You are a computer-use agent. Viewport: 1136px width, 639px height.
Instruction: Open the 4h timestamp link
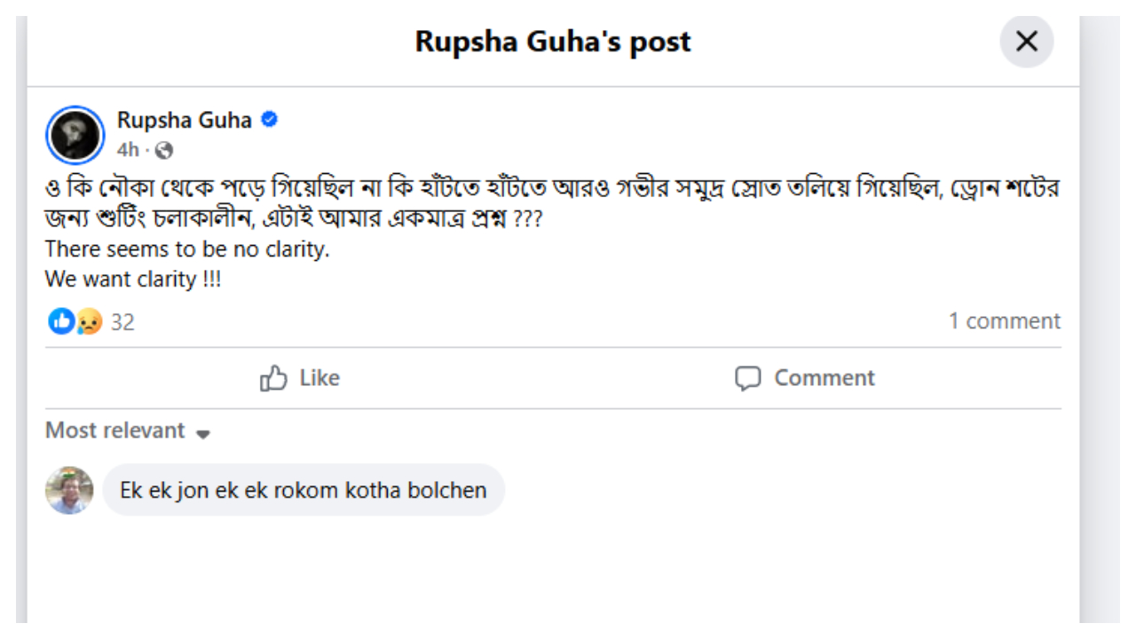128,150
